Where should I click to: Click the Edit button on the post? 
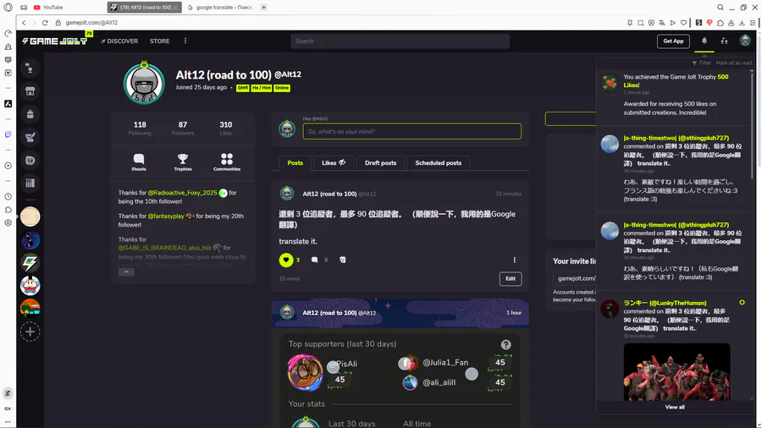[x=511, y=278]
